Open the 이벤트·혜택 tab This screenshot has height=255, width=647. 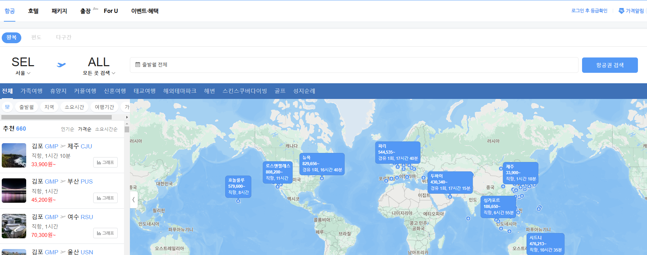(x=145, y=11)
